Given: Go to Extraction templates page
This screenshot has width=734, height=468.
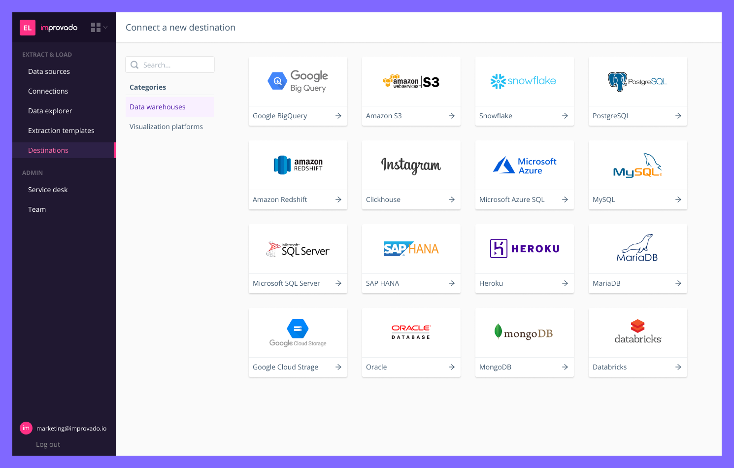Looking at the screenshot, I should 61,131.
